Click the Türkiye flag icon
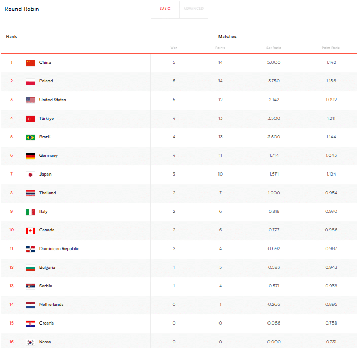The width and height of the screenshot is (357, 348). pos(30,119)
